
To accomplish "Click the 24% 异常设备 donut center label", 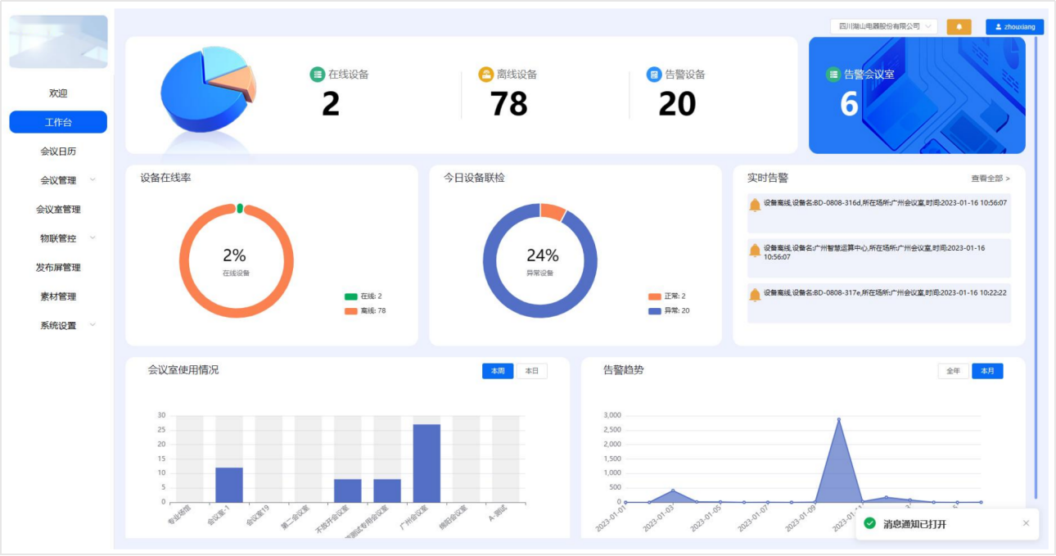I will (x=541, y=261).
